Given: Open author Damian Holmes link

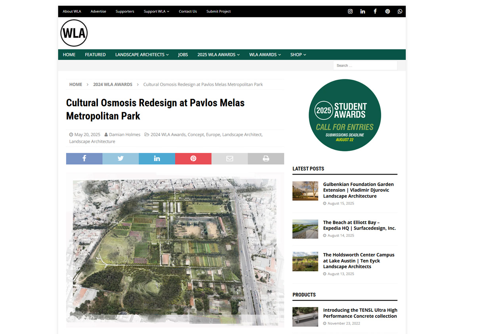Looking at the screenshot, I should 125,134.
